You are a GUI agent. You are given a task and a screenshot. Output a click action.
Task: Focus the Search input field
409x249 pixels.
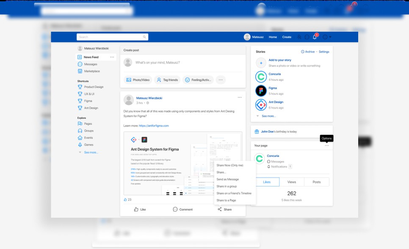click(113, 37)
